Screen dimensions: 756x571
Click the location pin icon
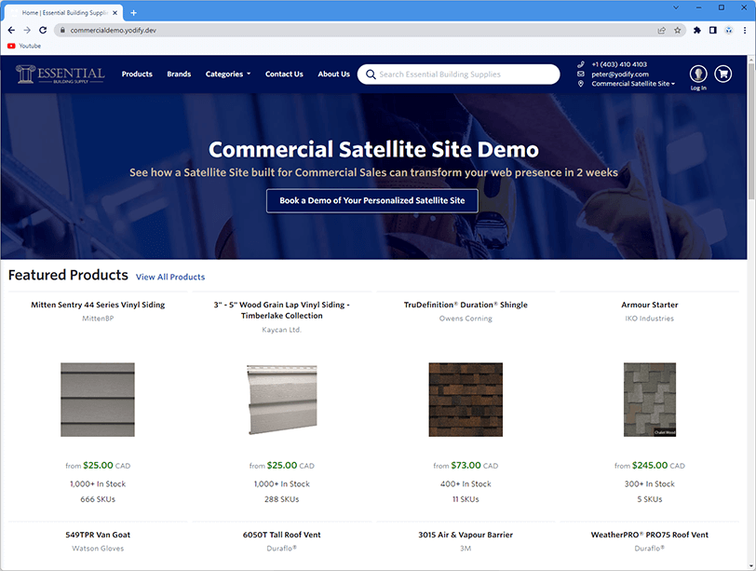[x=581, y=84]
